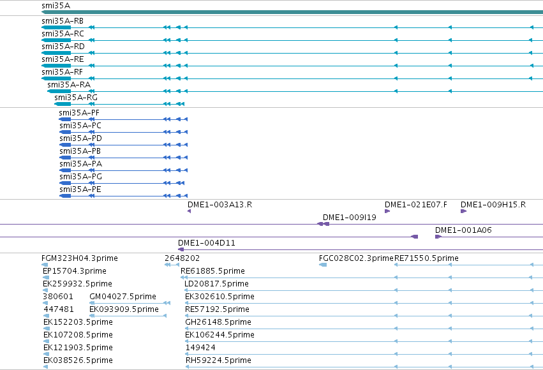Image resolution: width=543 pixels, height=370 pixels.
Task: Select protein smi35A-PC label
Action: pyautogui.click(x=80, y=126)
